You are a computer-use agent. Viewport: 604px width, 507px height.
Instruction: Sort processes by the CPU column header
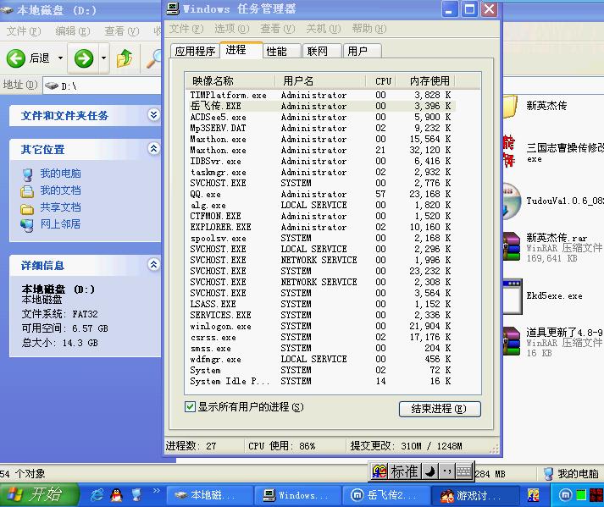click(383, 80)
